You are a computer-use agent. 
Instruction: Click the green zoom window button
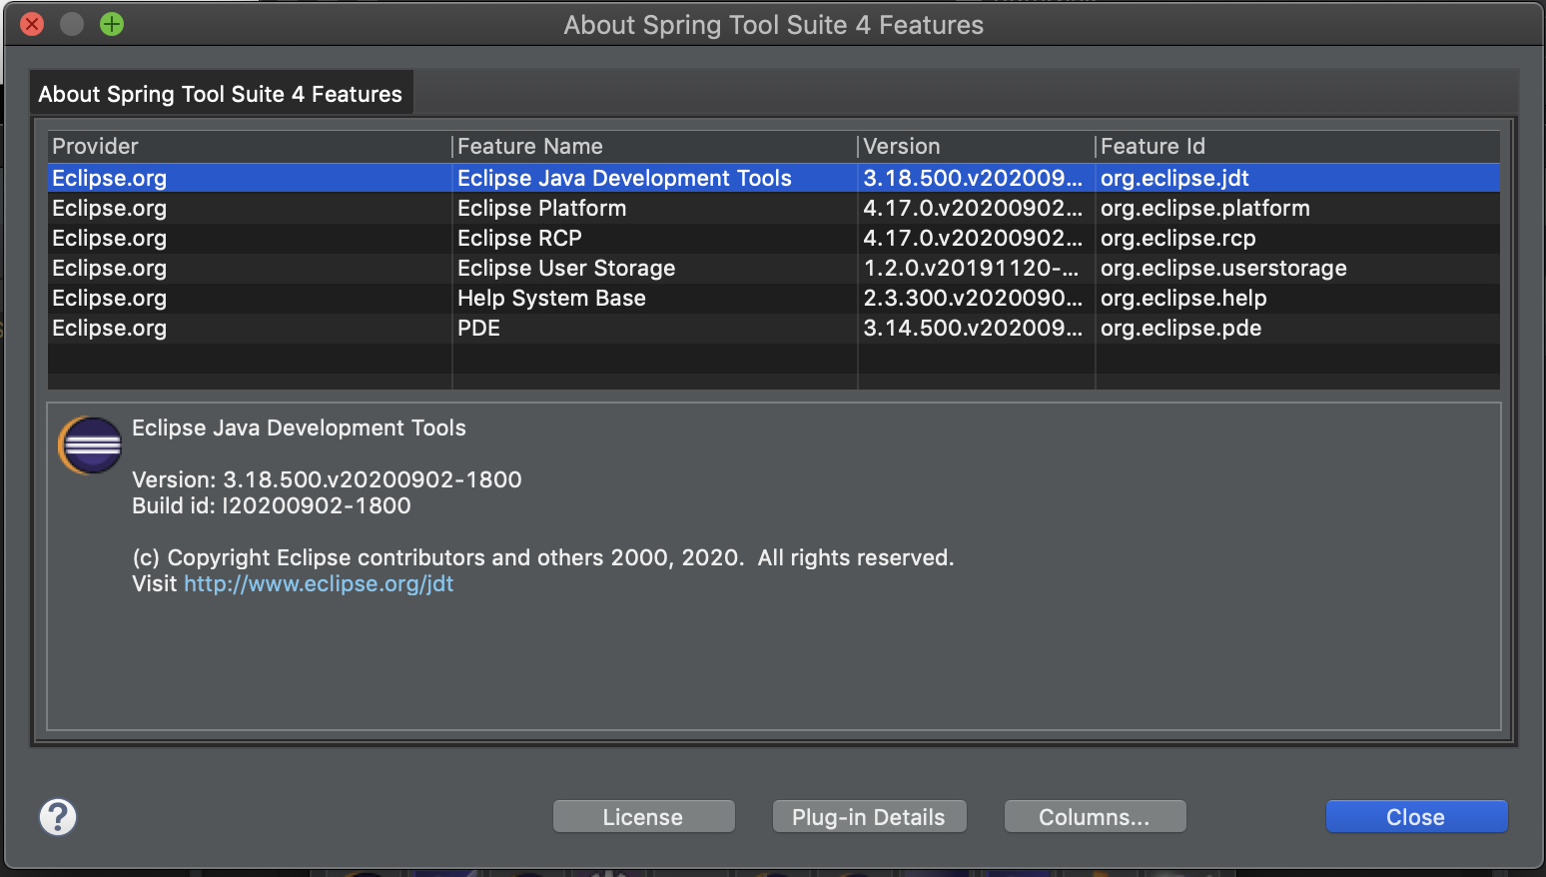point(112,24)
